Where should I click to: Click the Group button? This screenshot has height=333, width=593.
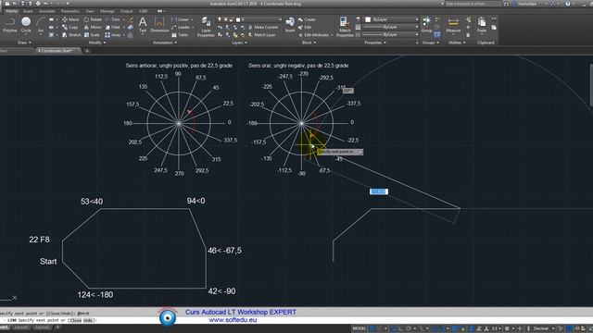[426, 25]
